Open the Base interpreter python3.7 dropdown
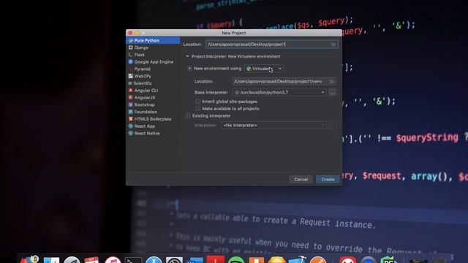468x263 pixels. pos(279,93)
